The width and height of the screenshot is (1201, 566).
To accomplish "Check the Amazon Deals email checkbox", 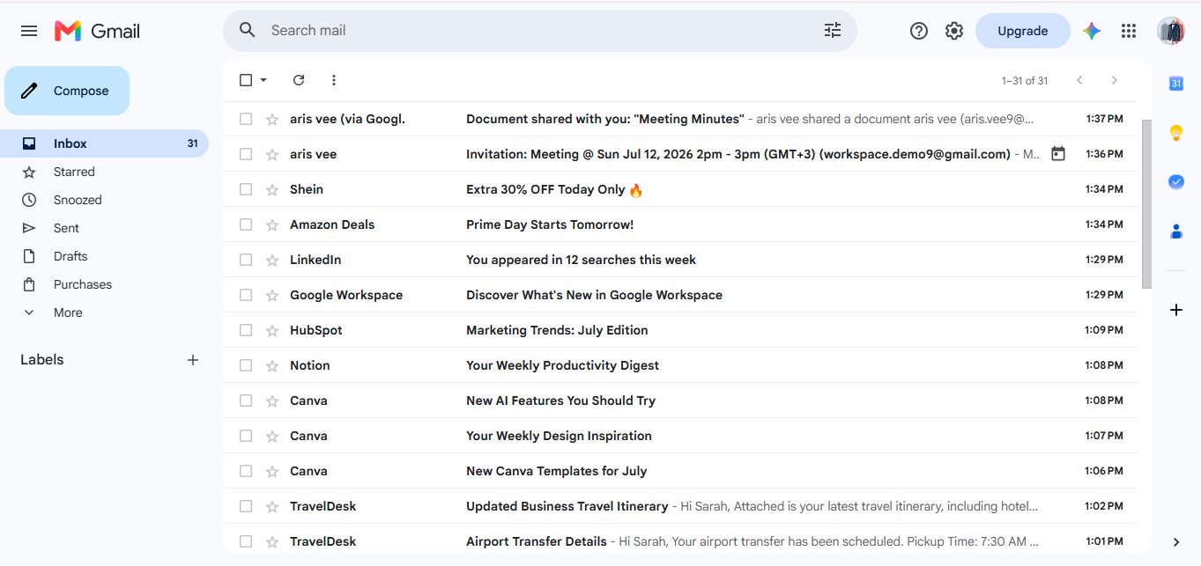I will [246, 224].
